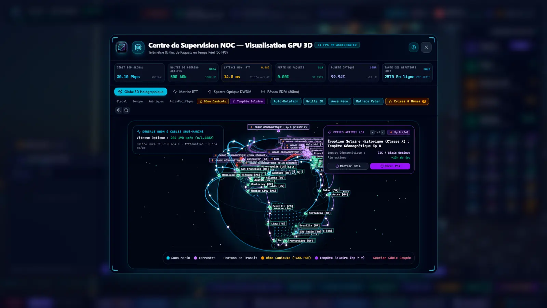The image size is (547, 308).
Task: Toggle the Grille 3D overlay
Action: (x=315, y=101)
